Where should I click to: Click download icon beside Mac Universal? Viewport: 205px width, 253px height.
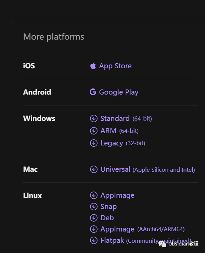94,169
